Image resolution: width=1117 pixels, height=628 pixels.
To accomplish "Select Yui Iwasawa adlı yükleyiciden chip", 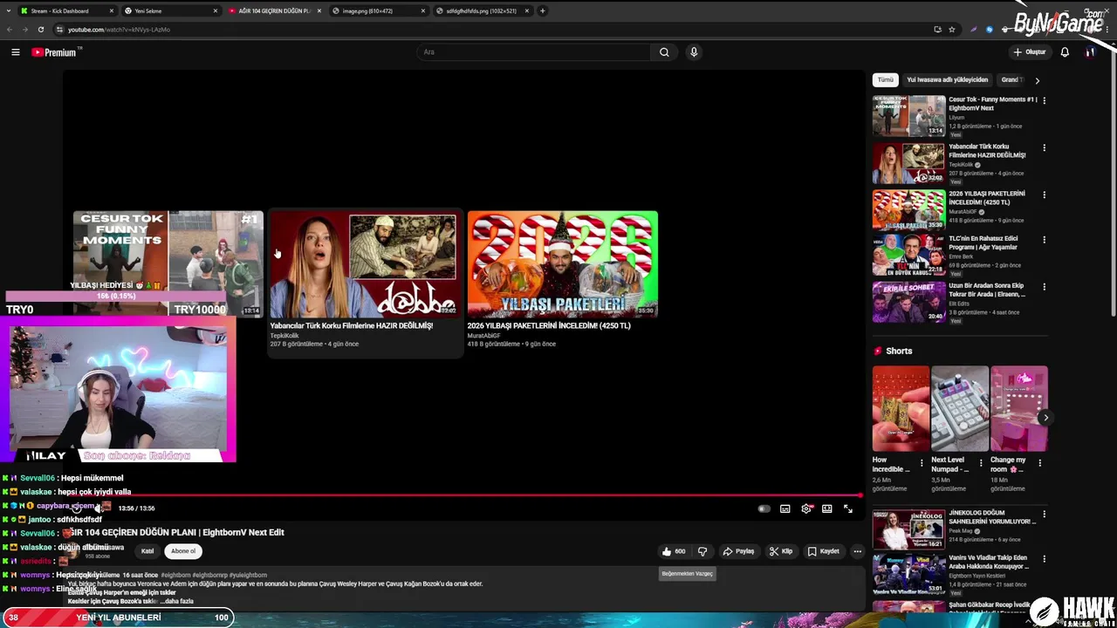I will [x=948, y=79].
